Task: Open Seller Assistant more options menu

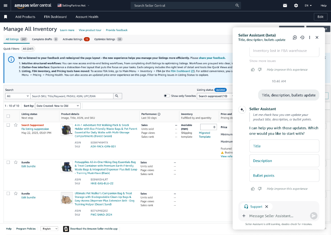Action: tap(310, 37)
